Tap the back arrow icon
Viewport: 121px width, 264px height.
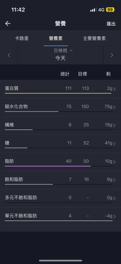coord(8,23)
